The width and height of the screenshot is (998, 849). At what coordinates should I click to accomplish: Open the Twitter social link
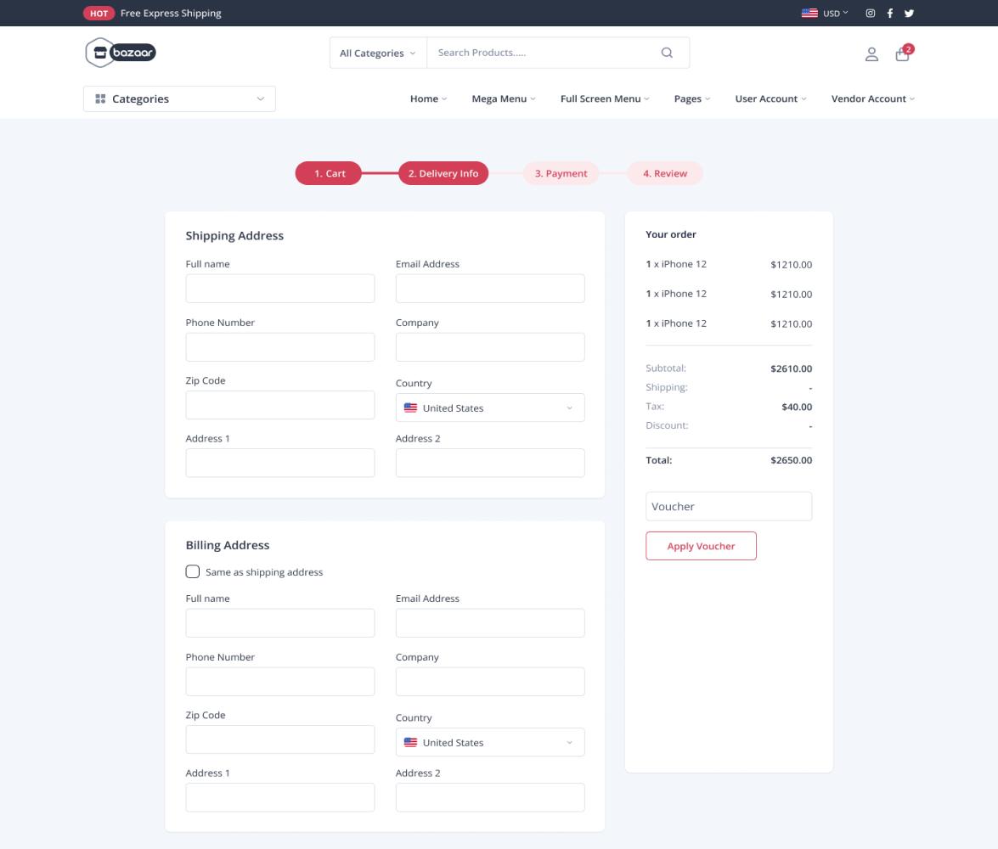(x=909, y=14)
